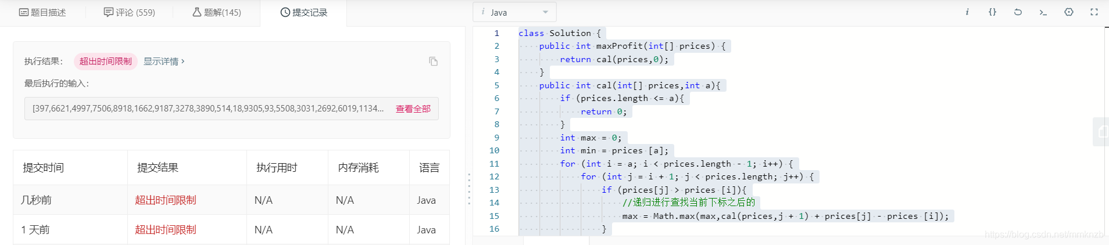Toggle fullscreen editor icon
The image size is (1109, 245).
[1094, 12]
